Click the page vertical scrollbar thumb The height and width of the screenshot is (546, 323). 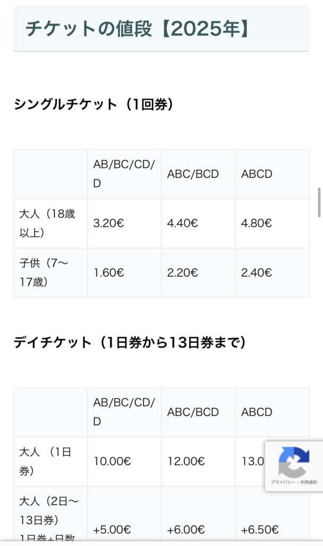point(319,202)
